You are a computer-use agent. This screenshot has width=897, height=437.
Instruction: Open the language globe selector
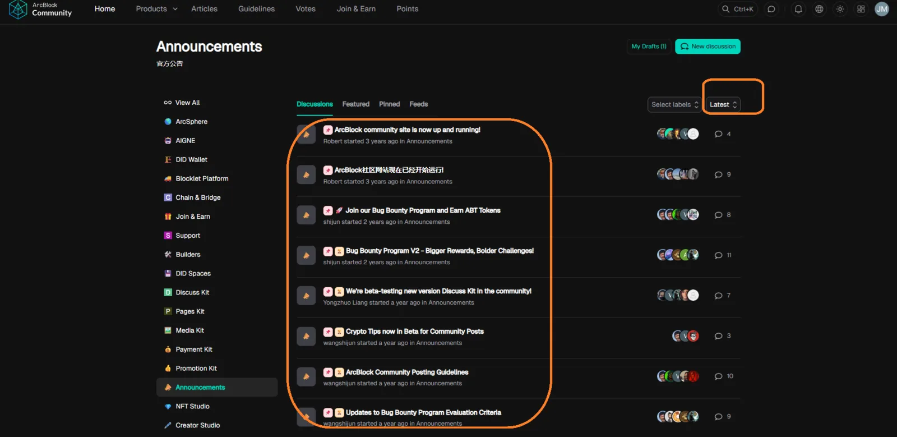(819, 9)
